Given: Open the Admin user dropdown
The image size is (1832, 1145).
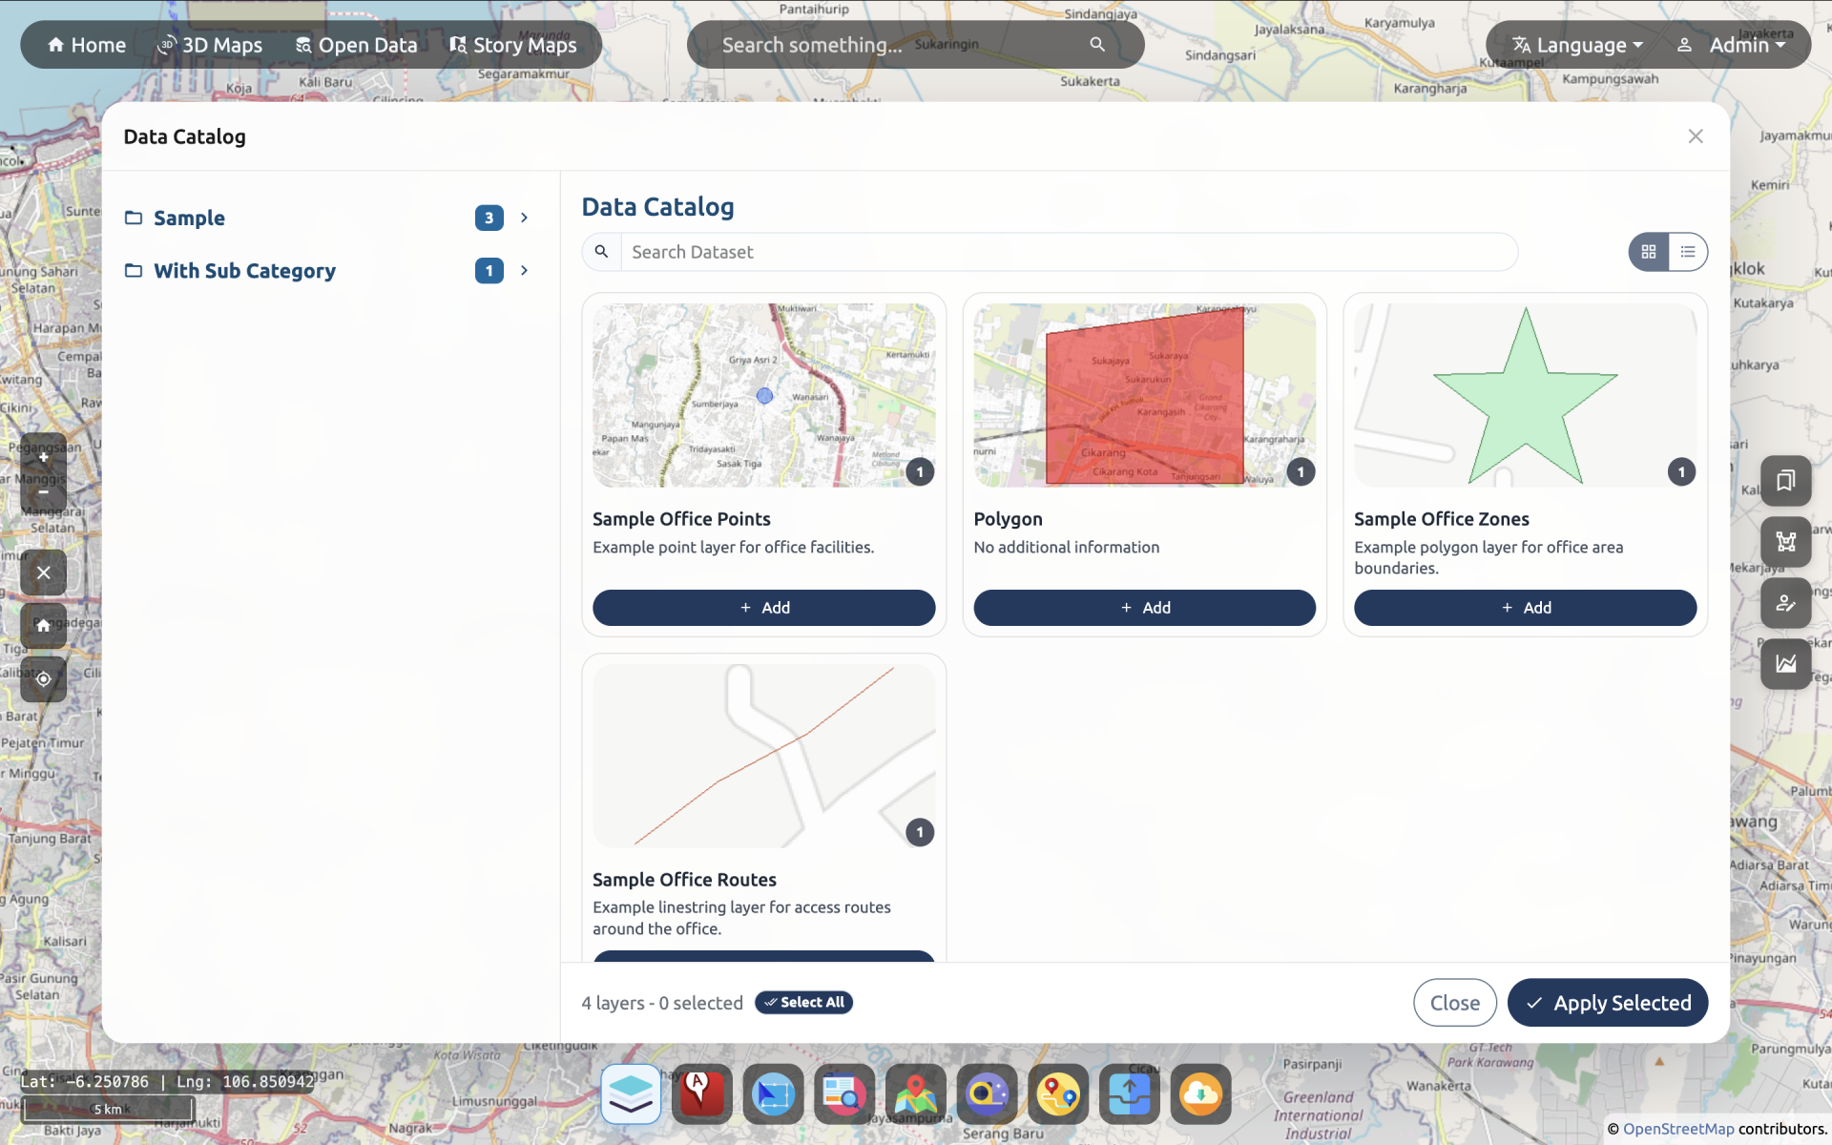Looking at the screenshot, I should tap(1731, 45).
